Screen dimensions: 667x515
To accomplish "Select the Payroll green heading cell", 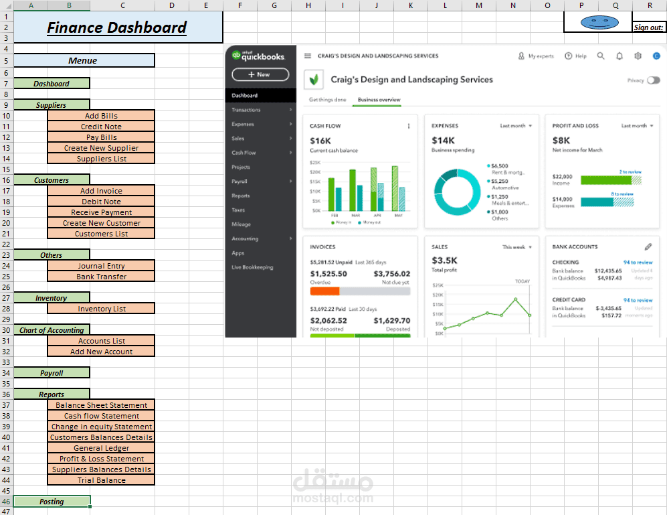I will pos(52,373).
